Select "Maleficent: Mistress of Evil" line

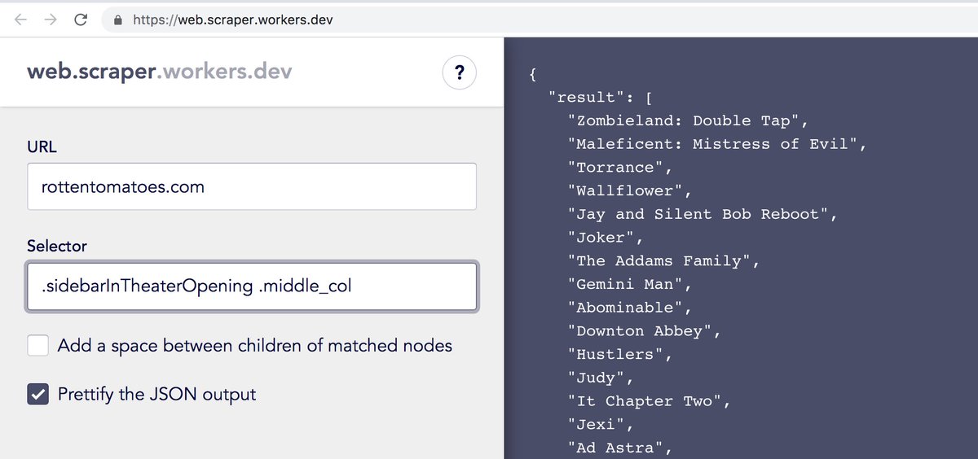(717, 144)
